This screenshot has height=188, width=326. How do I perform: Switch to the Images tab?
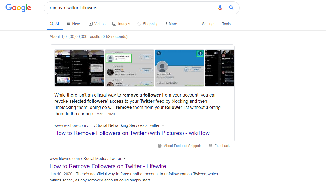click(121, 24)
